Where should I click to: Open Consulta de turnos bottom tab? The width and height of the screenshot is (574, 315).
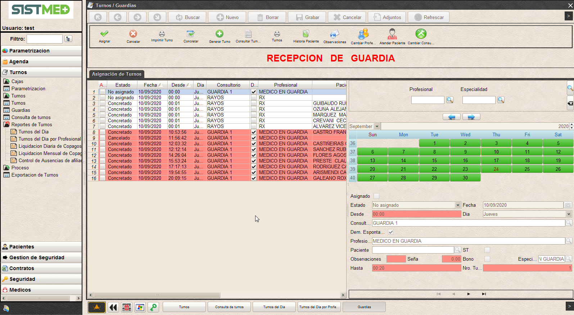pyautogui.click(x=229, y=307)
